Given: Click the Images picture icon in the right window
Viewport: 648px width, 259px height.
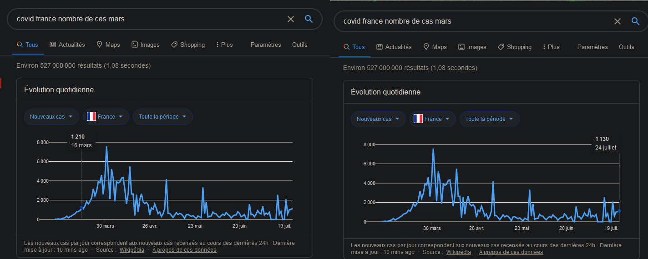Looking at the screenshot, I should (461, 47).
